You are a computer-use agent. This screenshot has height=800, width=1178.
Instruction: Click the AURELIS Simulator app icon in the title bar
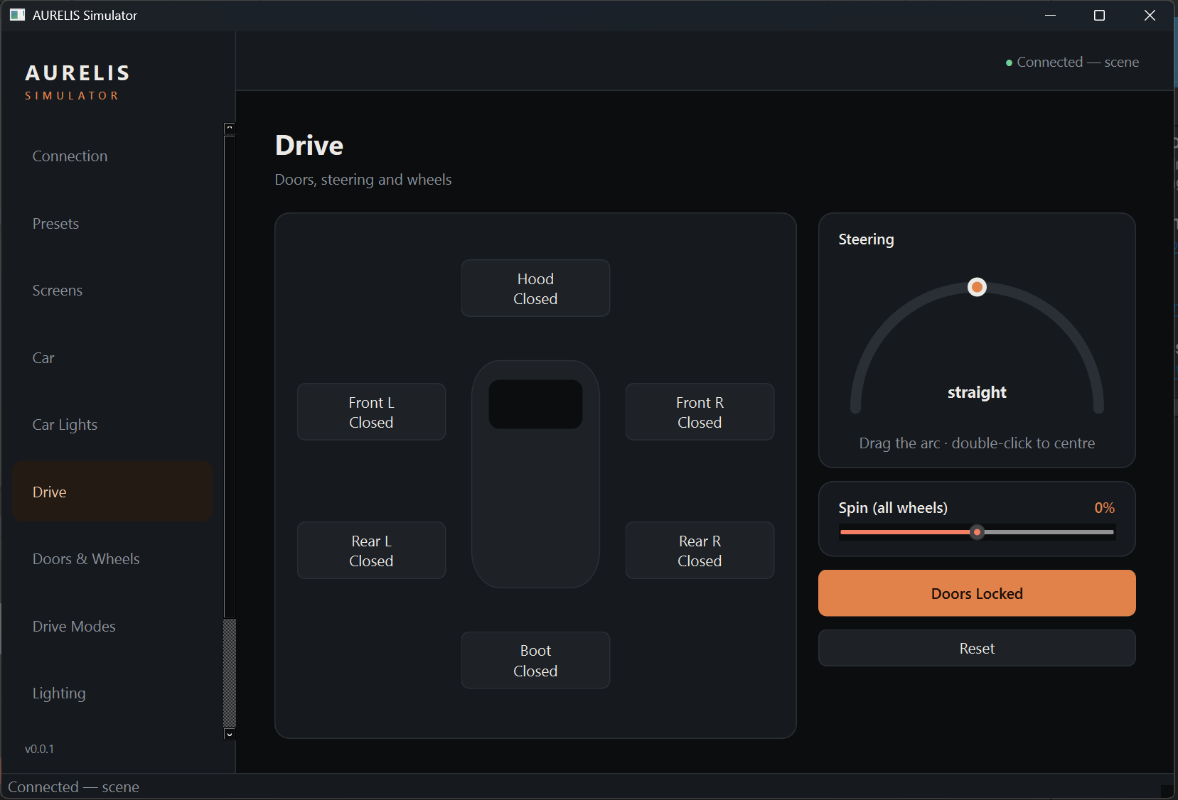point(17,15)
